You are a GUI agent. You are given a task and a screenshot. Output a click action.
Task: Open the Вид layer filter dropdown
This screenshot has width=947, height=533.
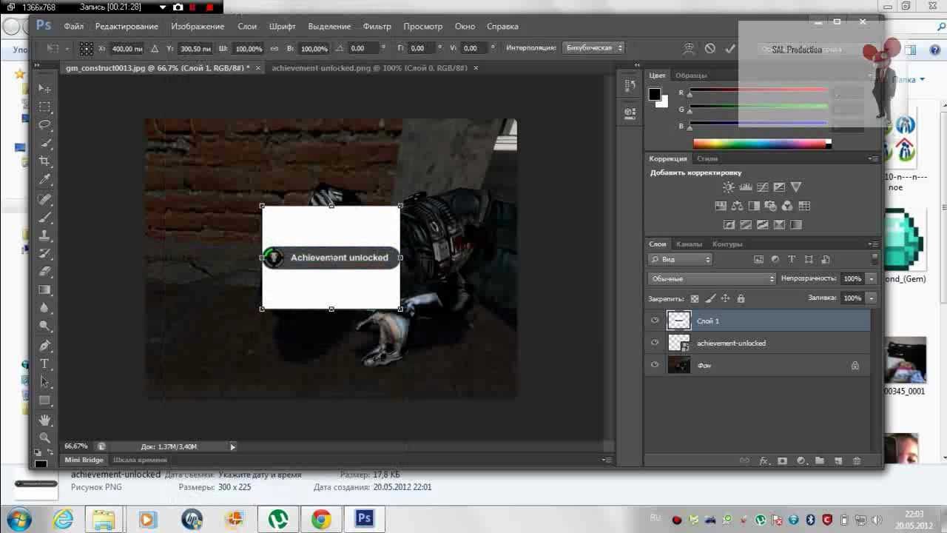(681, 259)
